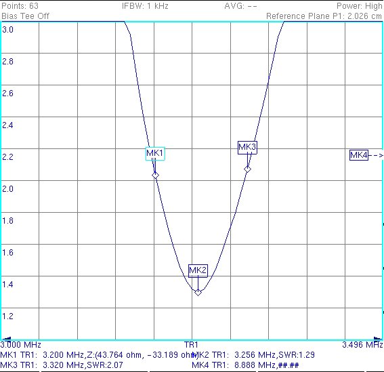Select the MK1 marker label

[x=155, y=154]
